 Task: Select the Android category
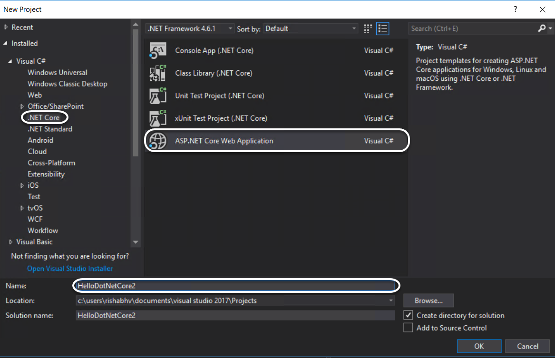coord(40,140)
